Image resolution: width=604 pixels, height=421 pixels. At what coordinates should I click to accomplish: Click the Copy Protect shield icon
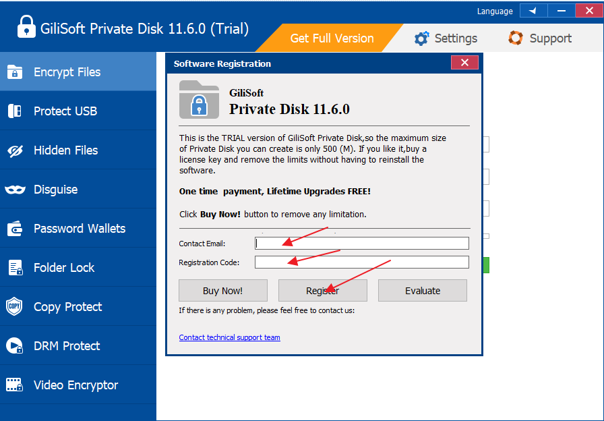coord(15,307)
